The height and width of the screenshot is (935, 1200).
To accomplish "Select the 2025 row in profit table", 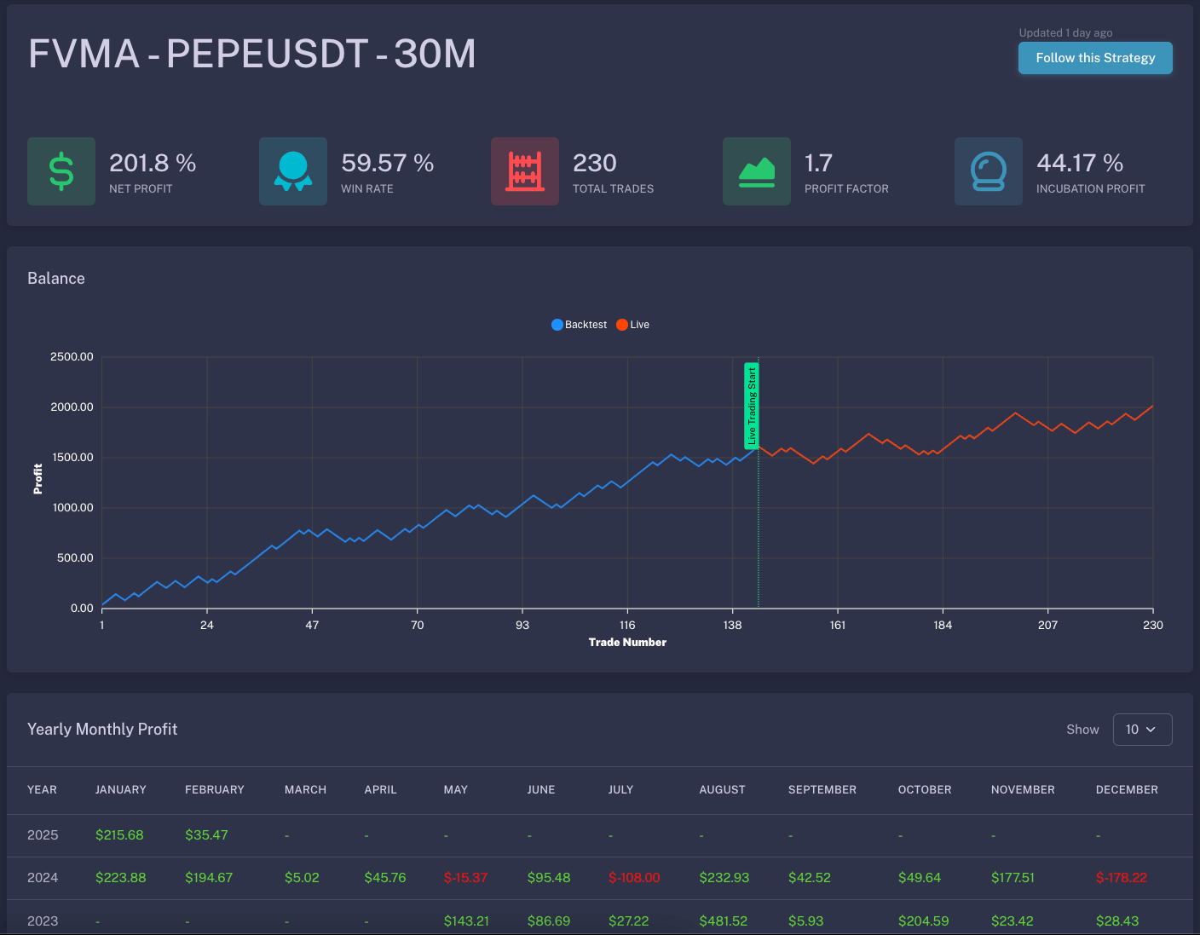I will point(43,835).
